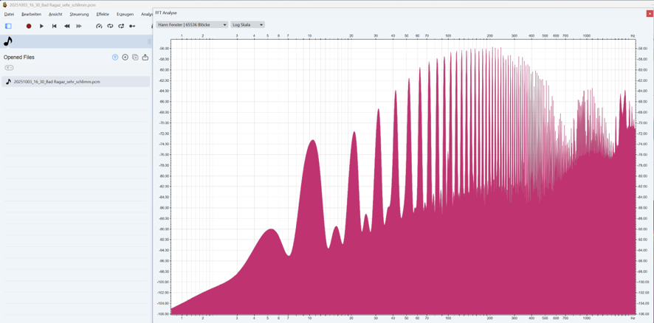Open the Effekte menu

click(103, 14)
